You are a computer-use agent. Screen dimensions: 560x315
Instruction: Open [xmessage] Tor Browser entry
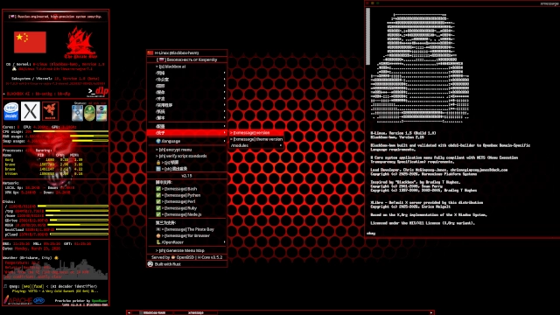pyautogui.click(x=186, y=235)
